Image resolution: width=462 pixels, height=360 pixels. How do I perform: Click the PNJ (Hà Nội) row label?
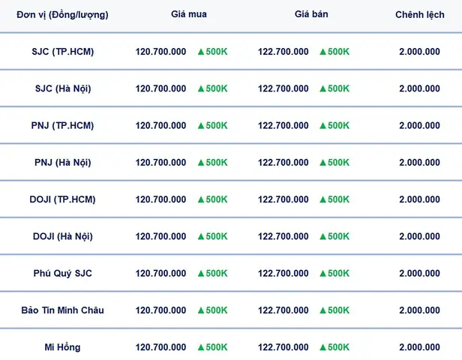[63, 163]
